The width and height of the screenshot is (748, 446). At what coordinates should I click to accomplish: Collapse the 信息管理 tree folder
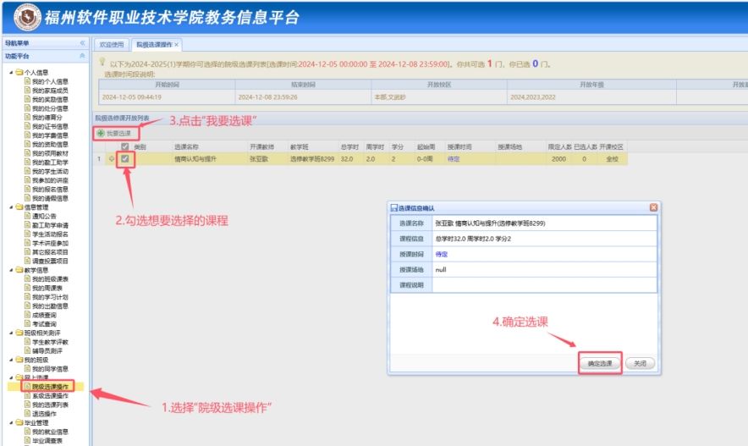point(10,206)
